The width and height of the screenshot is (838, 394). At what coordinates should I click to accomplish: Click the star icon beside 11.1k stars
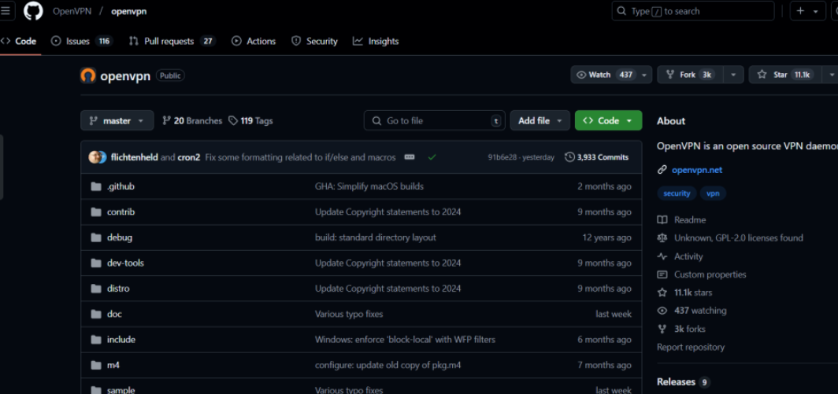click(x=662, y=293)
